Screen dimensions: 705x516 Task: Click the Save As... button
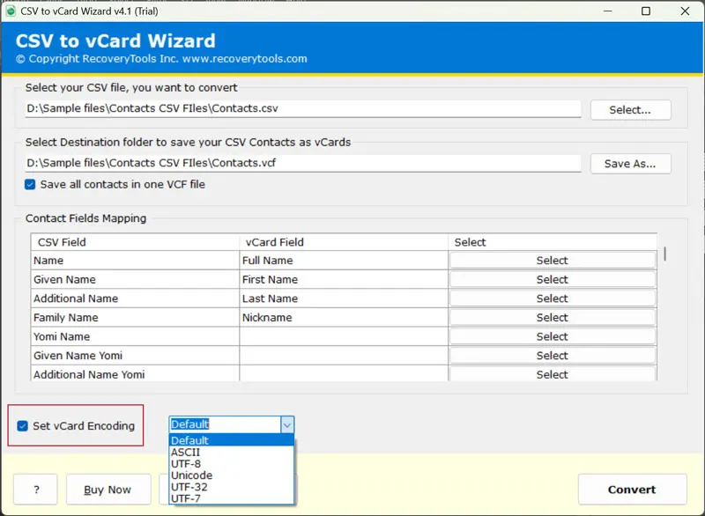[630, 164]
